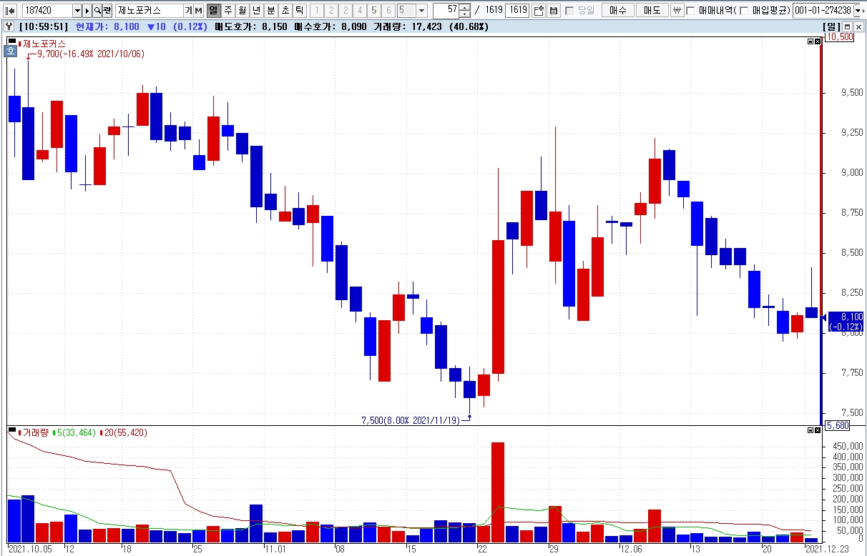This screenshot has width=867, height=556.
Task: Click the ₩ won currency icon
Action: tap(677, 11)
